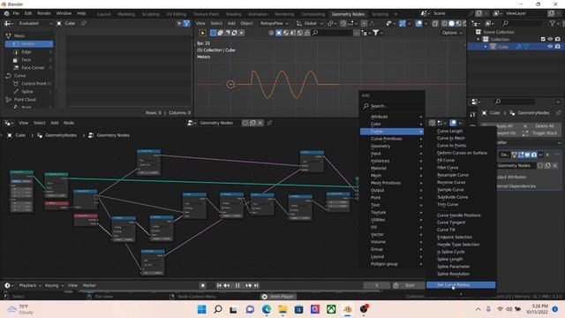Remove the Geometry Nodes modifier with X
The width and height of the screenshot is (565, 318).
point(547,155)
